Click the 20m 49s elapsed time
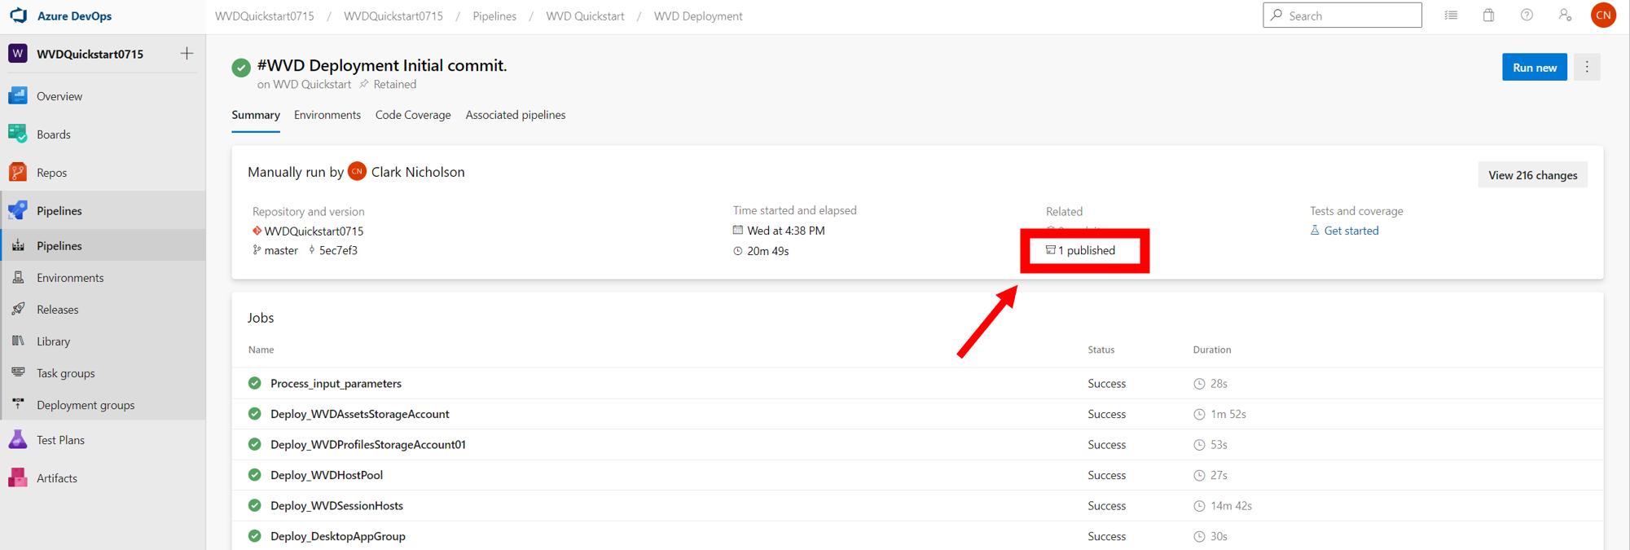This screenshot has width=1630, height=550. click(768, 251)
